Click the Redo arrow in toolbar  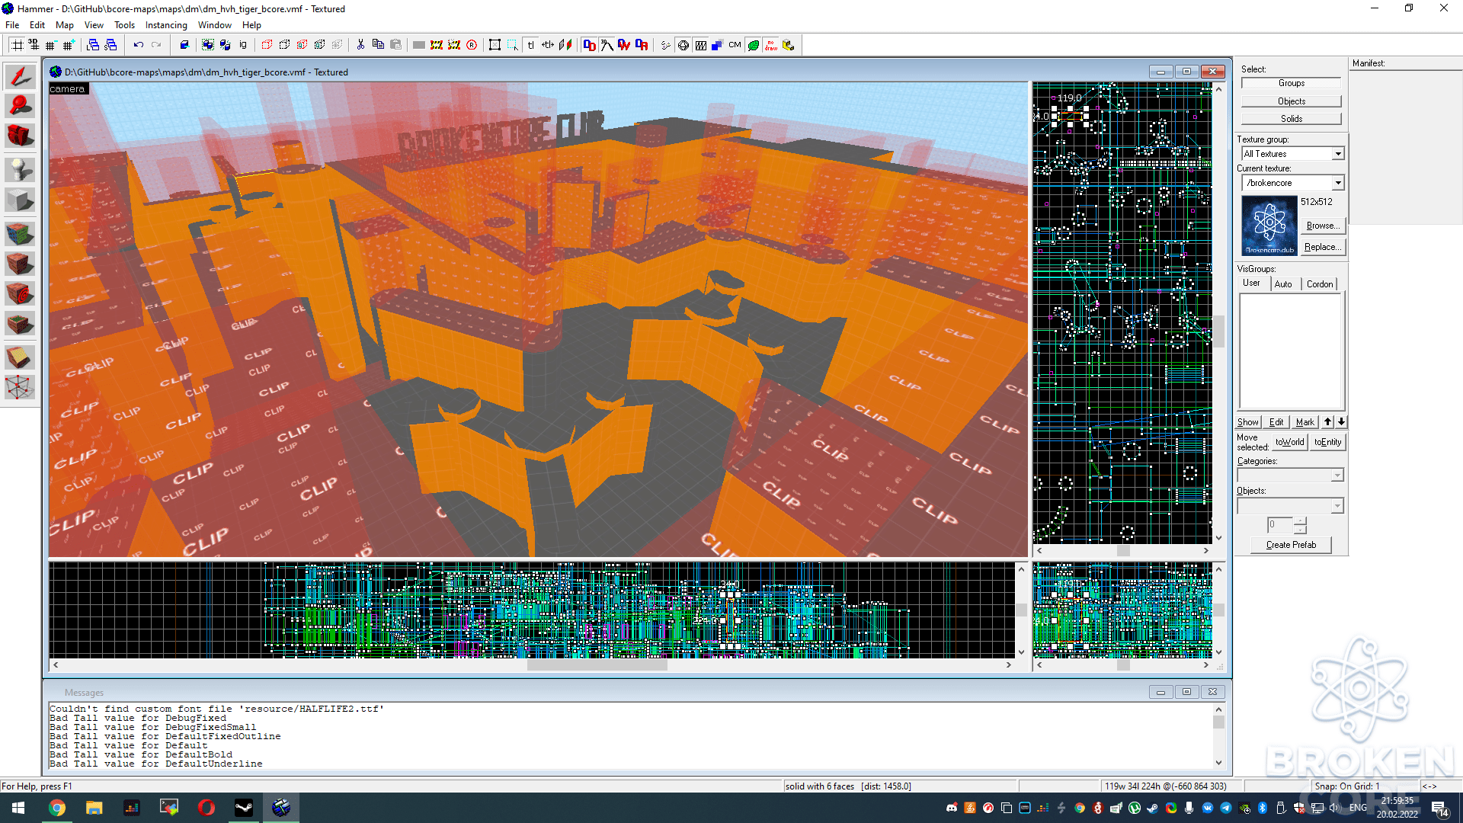(156, 45)
